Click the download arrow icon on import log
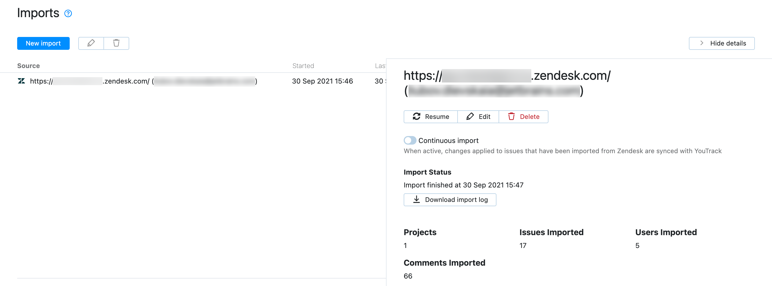This screenshot has width=772, height=286. coord(416,200)
